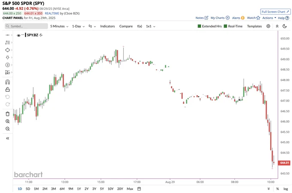This screenshot has height=193, width=292.
Task: Collapse the drawing tools sidebar
Action: click(7, 138)
